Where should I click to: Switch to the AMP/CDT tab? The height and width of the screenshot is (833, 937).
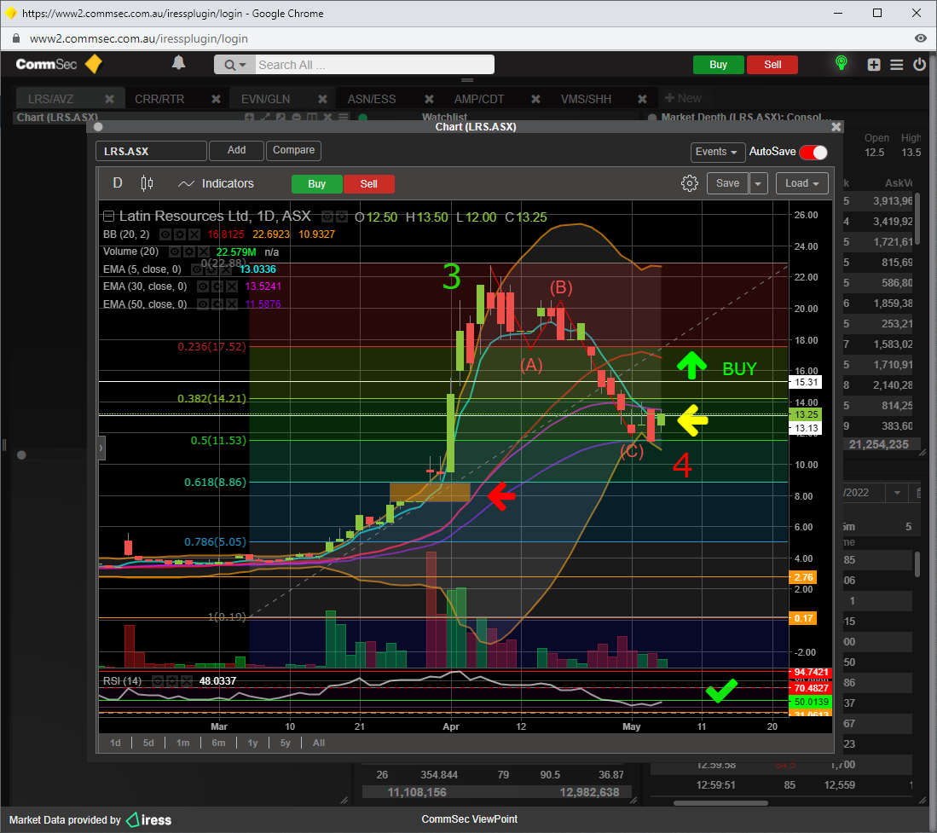[x=478, y=99]
